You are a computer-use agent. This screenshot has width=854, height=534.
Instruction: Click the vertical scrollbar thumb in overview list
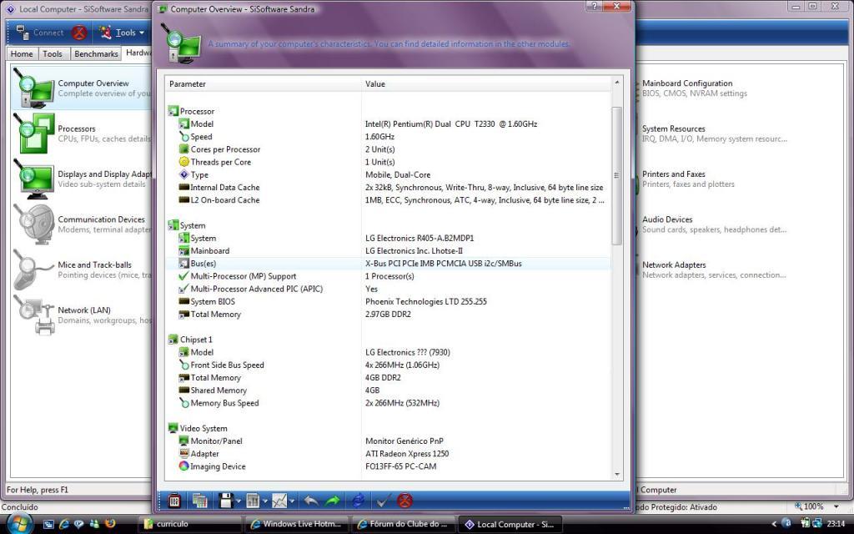617,175
